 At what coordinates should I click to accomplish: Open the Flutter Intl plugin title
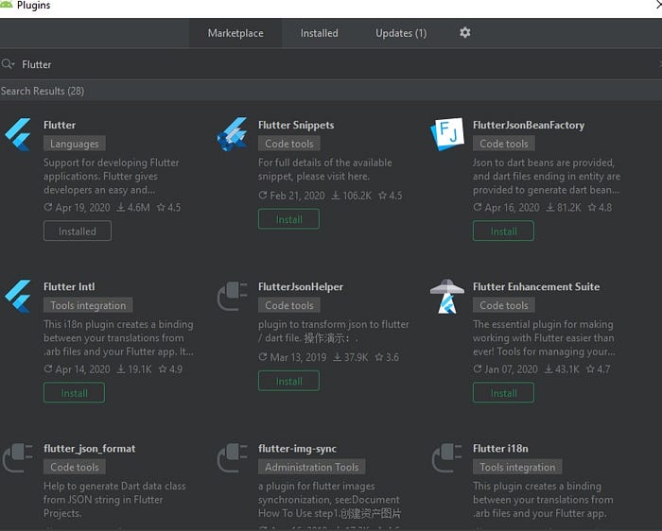click(x=69, y=287)
